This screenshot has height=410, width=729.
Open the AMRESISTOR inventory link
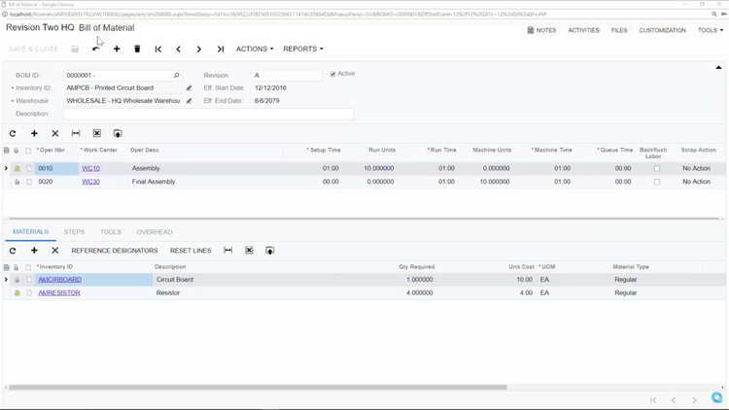59,292
